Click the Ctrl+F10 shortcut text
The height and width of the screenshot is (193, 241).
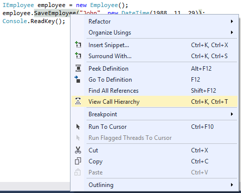point(202,127)
